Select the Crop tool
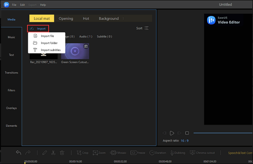The image size is (253, 164). pyautogui.click(x=82, y=153)
